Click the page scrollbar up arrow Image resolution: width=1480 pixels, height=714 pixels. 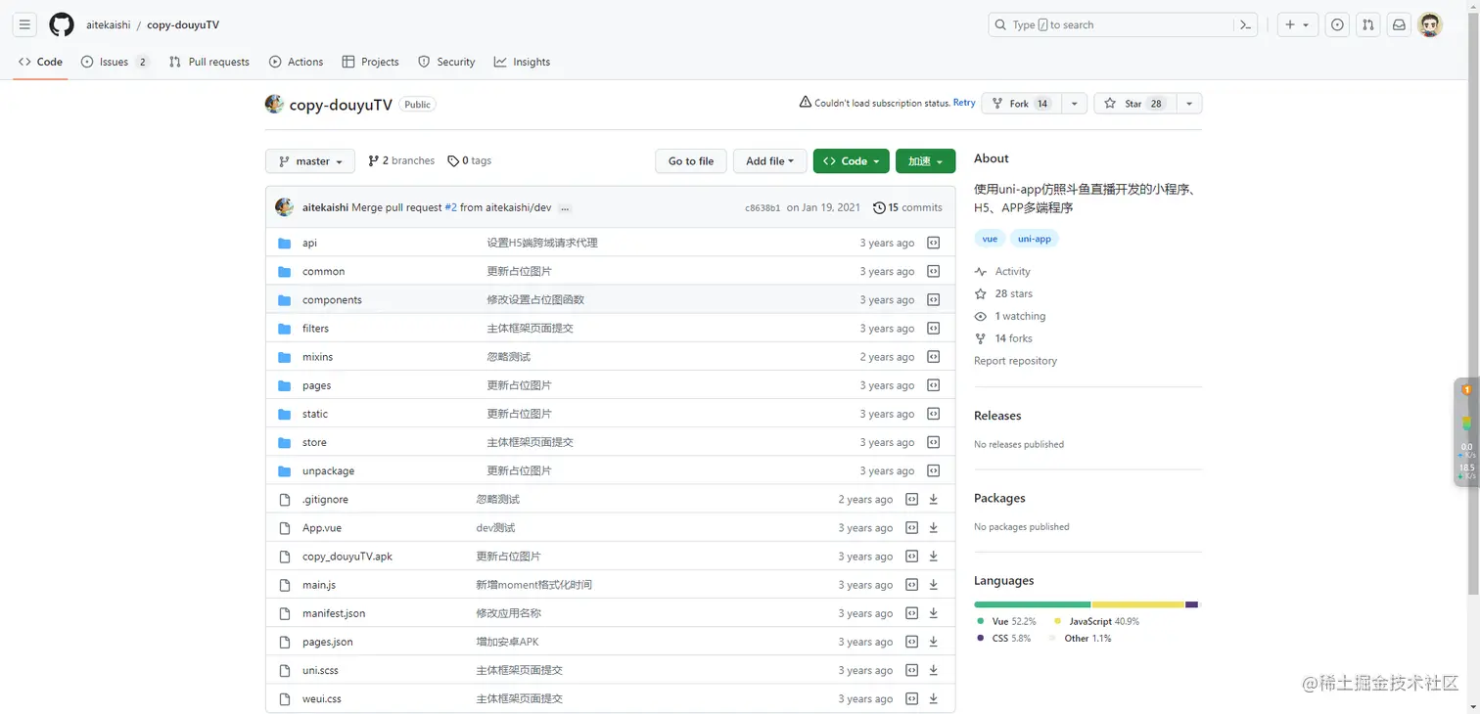pyautogui.click(x=1473, y=6)
